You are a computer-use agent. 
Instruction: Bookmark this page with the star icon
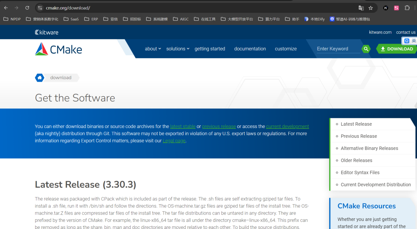pyautogui.click(x=371, y=8)
